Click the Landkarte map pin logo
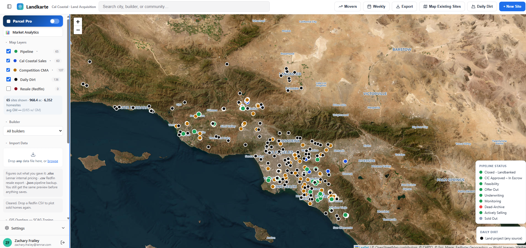Screen dimensions: 526x248 (x=20, y=7)
